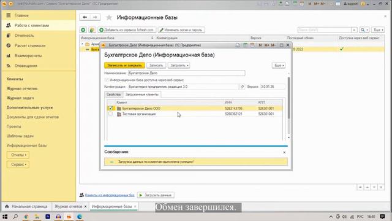
Task: Select the Информационные базы bottom tab
Action: (x=111, y=206)
